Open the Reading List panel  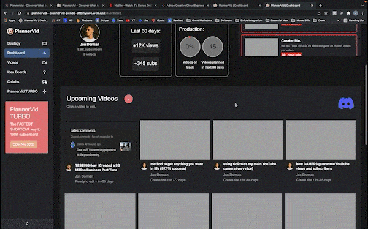click(354, 21)
